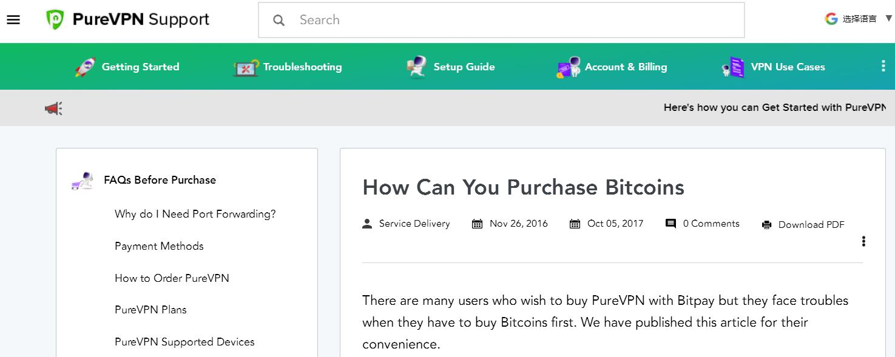Expand the navigation bar's vertical dots menu
This screenshot has height=357, width=895.
(883, 66)
